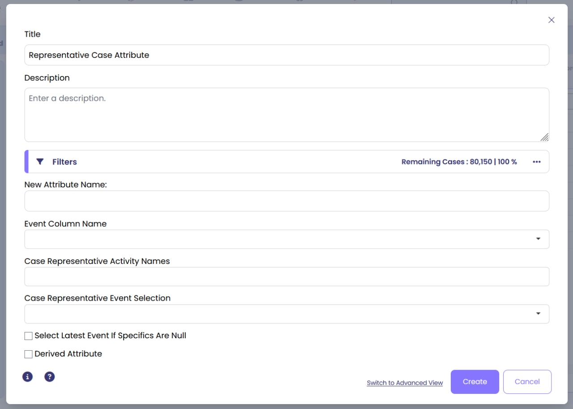Open the Event Column Name dropdown
Viewport: 573px width, 409px height.
coord(538,239)
